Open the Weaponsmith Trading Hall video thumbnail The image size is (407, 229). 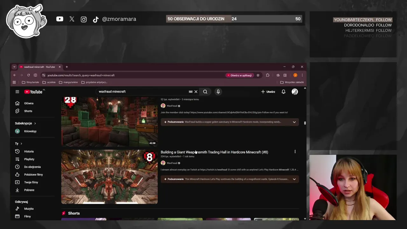[109, 177]
